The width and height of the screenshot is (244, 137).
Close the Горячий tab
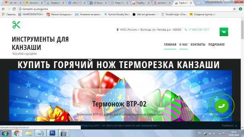(x=191, y=3)
